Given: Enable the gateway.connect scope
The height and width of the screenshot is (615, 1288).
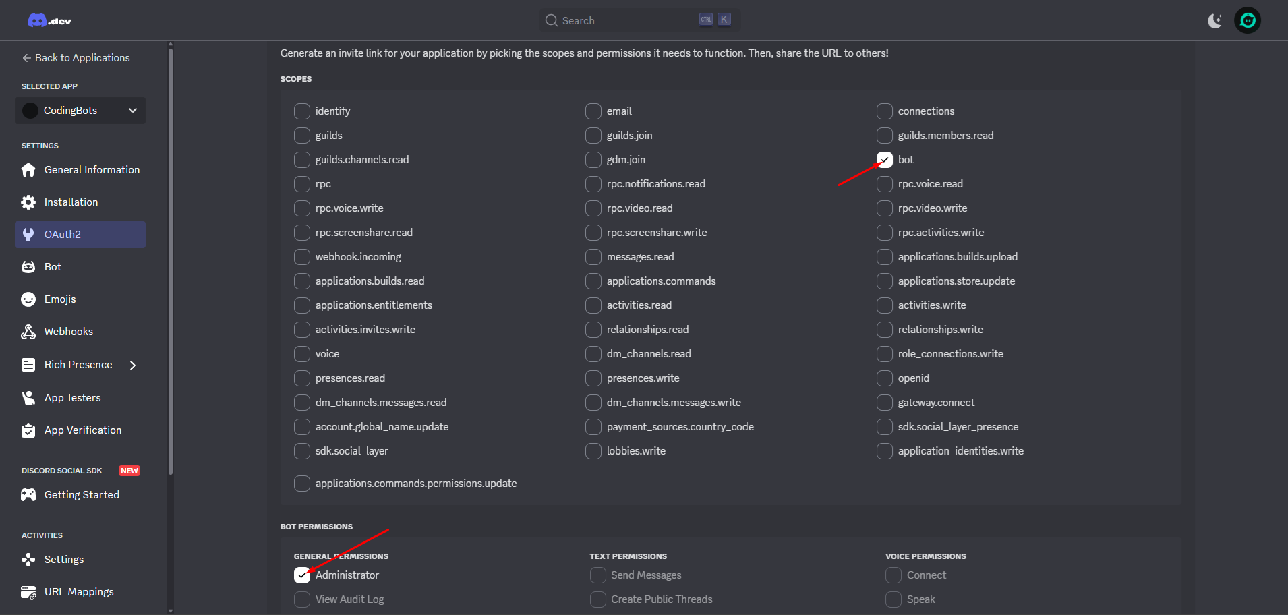Looking at the screenshot, I should coord(885,403).
